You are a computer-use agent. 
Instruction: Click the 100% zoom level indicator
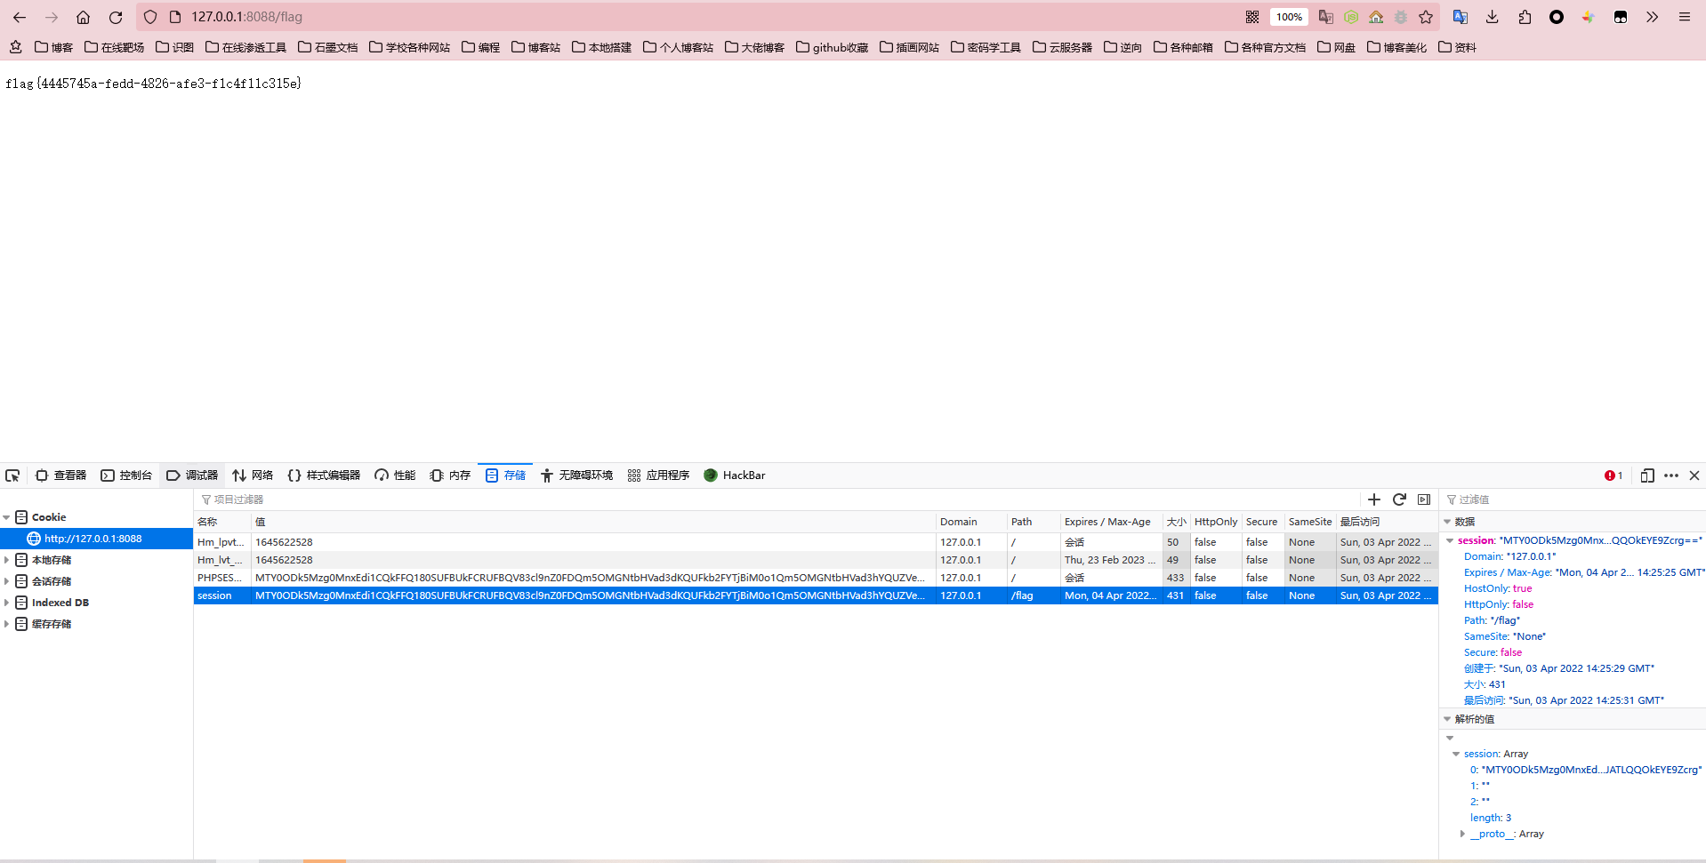(x=1289, y=17)
